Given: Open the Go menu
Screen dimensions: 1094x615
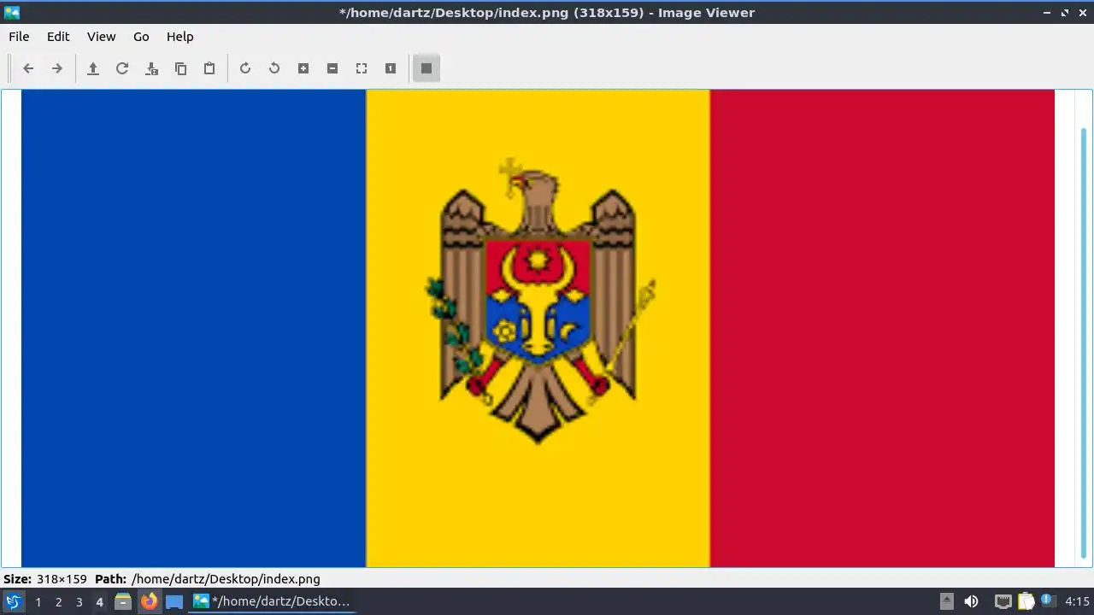Looking at the screenshot, I should coord(141,37).
